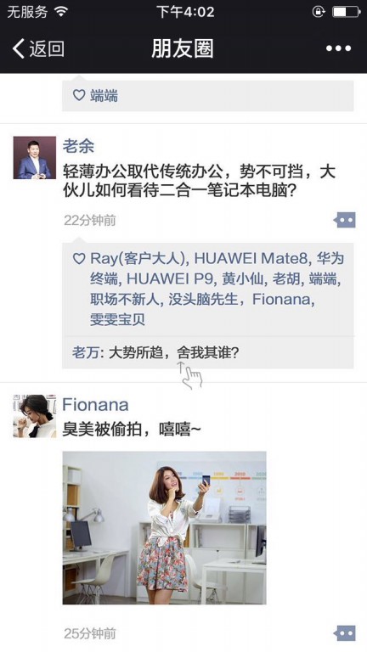Screen dimensions: 367x652
Task: Open commenter name 老万
Action: click(x=85, y=353)
